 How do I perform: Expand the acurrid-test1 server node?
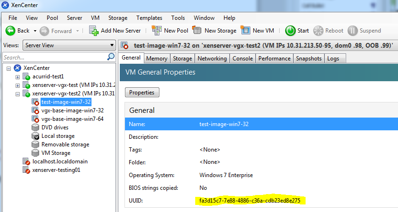(x=17, y=76)
